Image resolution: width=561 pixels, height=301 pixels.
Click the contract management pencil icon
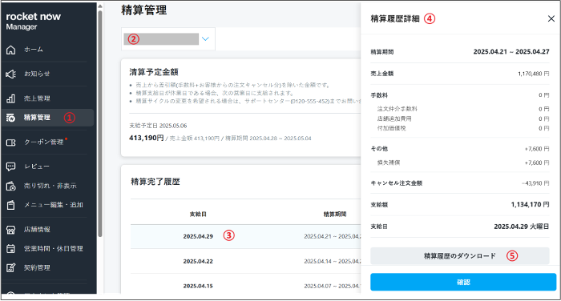point(10,267)
